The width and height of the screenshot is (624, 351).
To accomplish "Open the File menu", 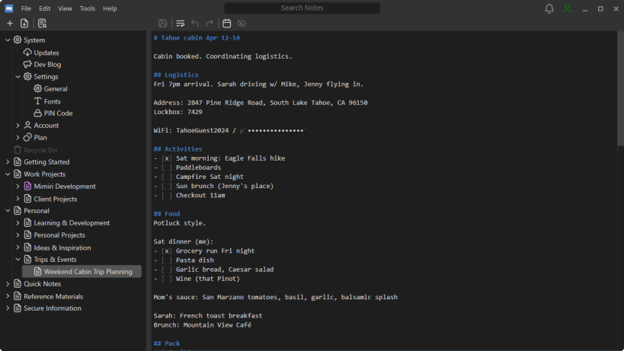I will (x=26, y=8).
